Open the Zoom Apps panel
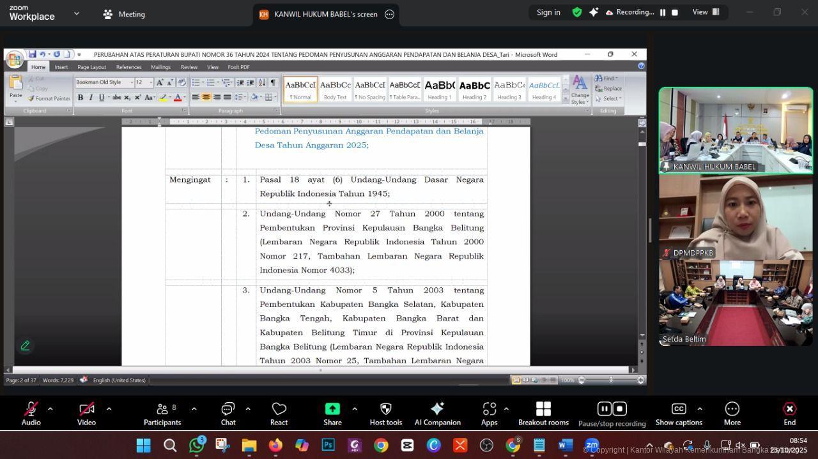818x459 pixels. (x=489, y=413)
